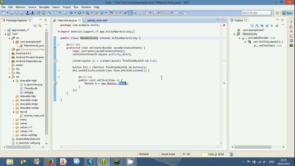The height and width of the screenshot is (166, 295).
Task: Open the Debug dropdown arrow
Action: [75, 13]
